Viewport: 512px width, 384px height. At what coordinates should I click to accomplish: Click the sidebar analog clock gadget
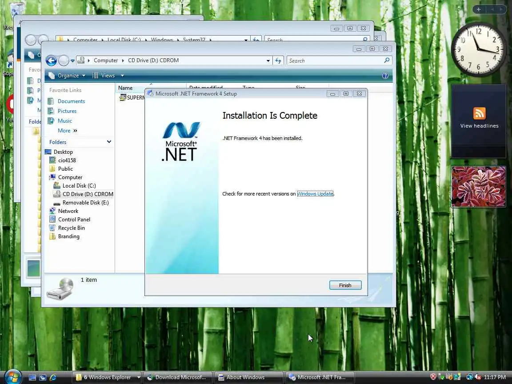click(478, 49)
